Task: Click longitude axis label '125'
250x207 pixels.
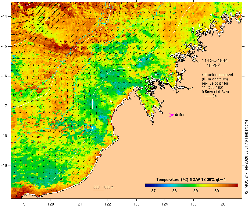Action: (x=194, y=204)
